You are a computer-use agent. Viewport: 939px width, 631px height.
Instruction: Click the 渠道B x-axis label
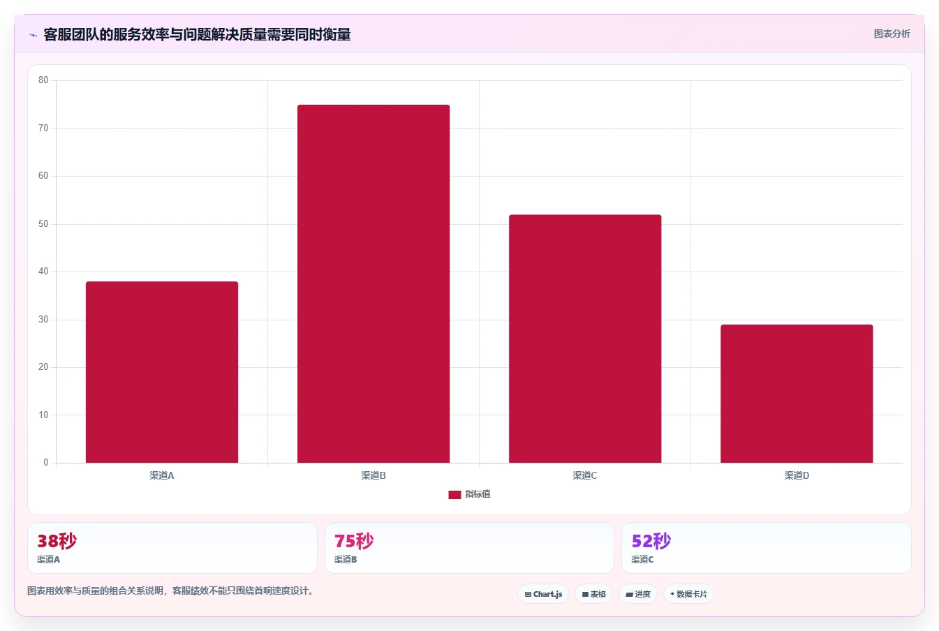point(374,475)
